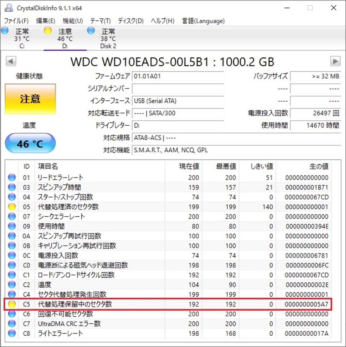Click status orb for ID C8 ライトエラーレート
The width and height of the screenshot is (346, 347).
pos(12,333)
